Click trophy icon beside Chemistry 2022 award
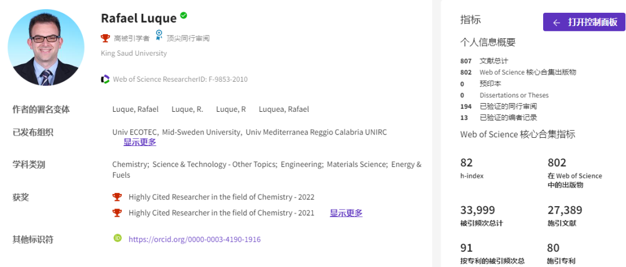 (x=118, y=197)
